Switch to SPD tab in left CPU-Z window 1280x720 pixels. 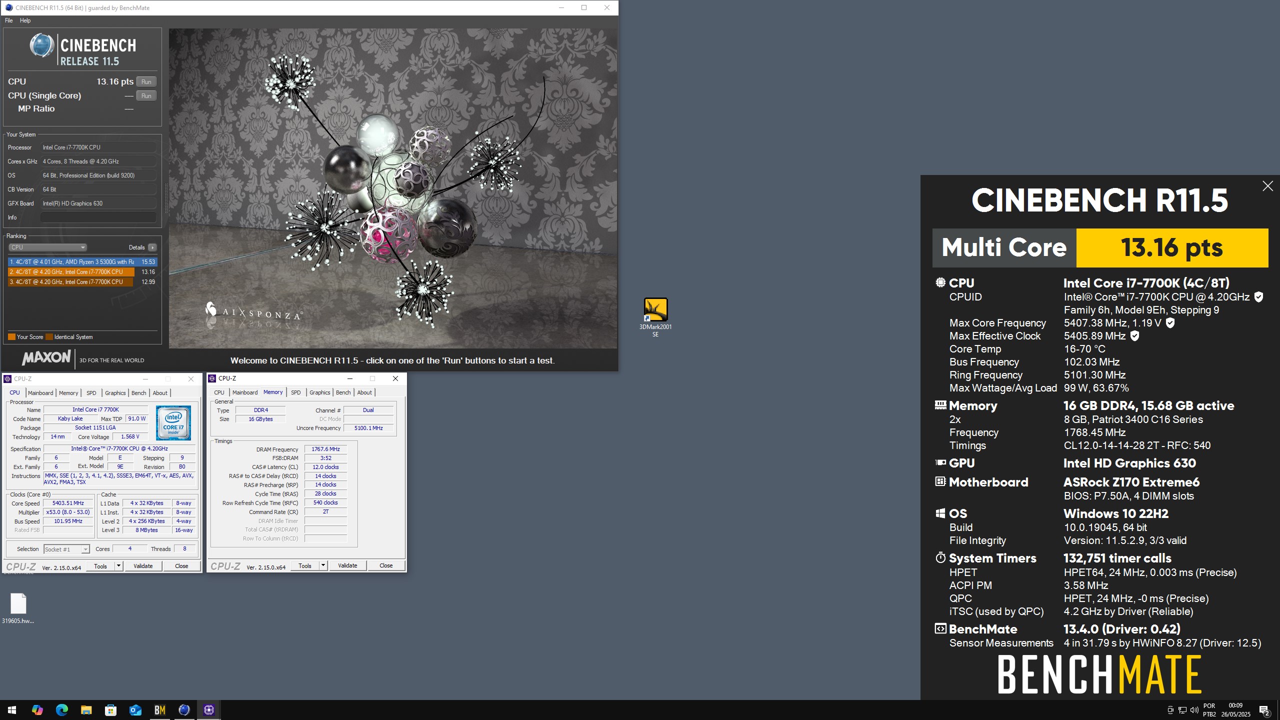(x=91, y=393)
